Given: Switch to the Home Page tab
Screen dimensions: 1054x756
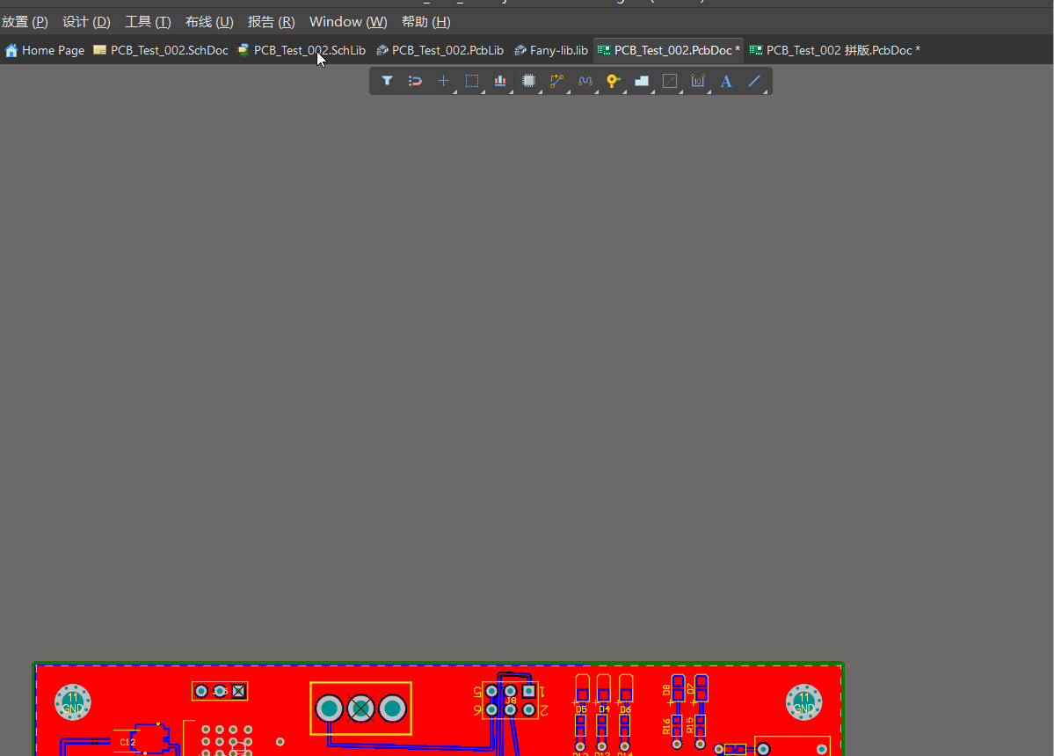Looking at the screenshot, I should click(45, 50).
